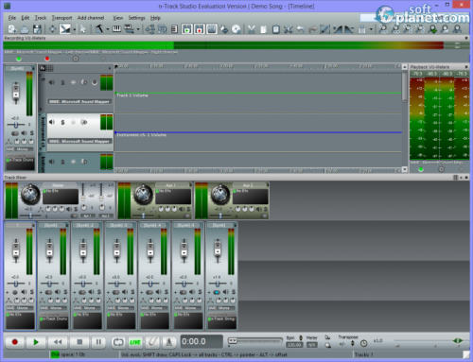This screenshot has height=362, width=473.
Task: Toggle the red recording VU-meter record light
Action: click(47, 59)
